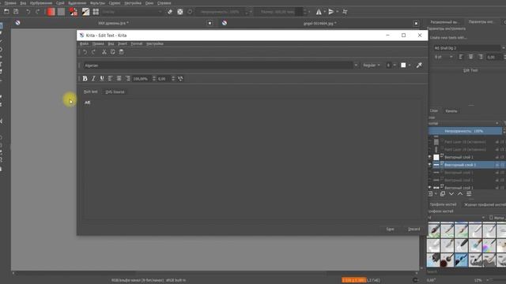Paste text in the Edit Text toolbar

(121, 52)
